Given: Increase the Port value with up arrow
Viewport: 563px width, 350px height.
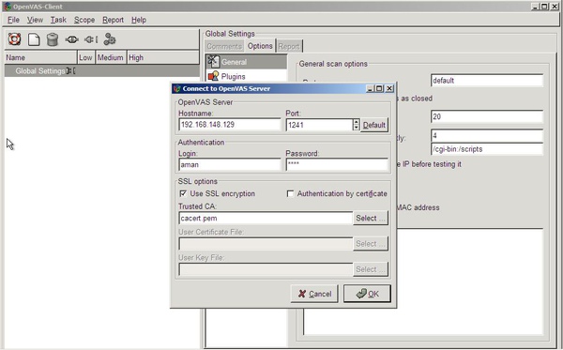Looking at the screenshot, I should (356, 122).
